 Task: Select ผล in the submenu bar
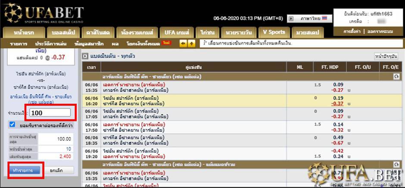(x=115, y=44)
